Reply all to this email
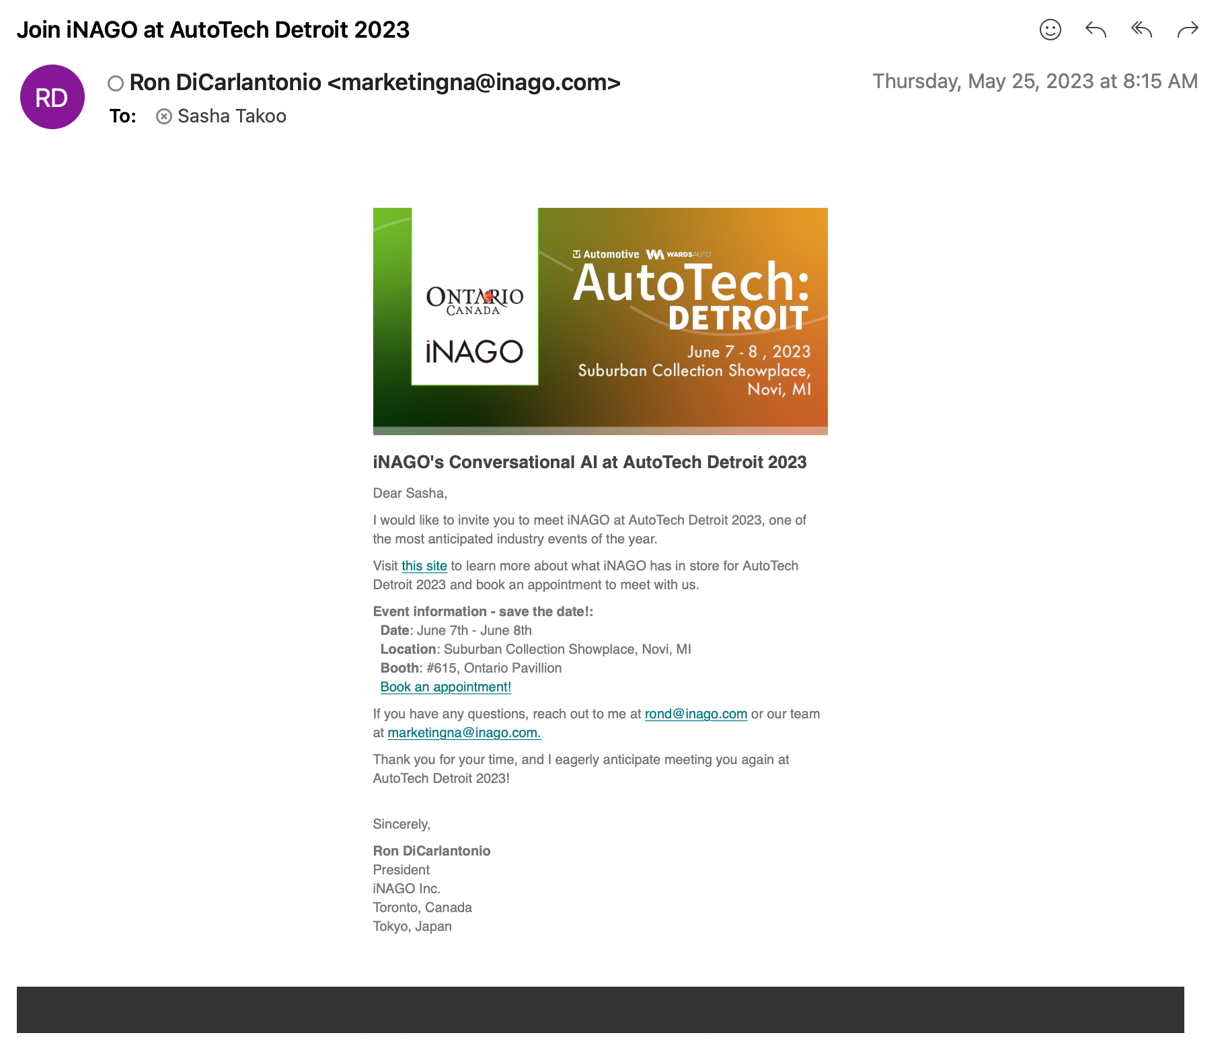Image resolution: width=1224 pixels, height=1060 pixels. pyautogui.click(x=1141, y=30)
